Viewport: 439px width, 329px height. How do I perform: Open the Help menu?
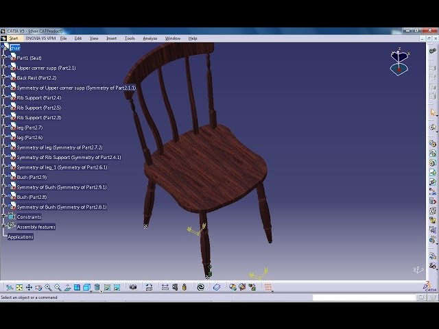(x=193, y=38)
